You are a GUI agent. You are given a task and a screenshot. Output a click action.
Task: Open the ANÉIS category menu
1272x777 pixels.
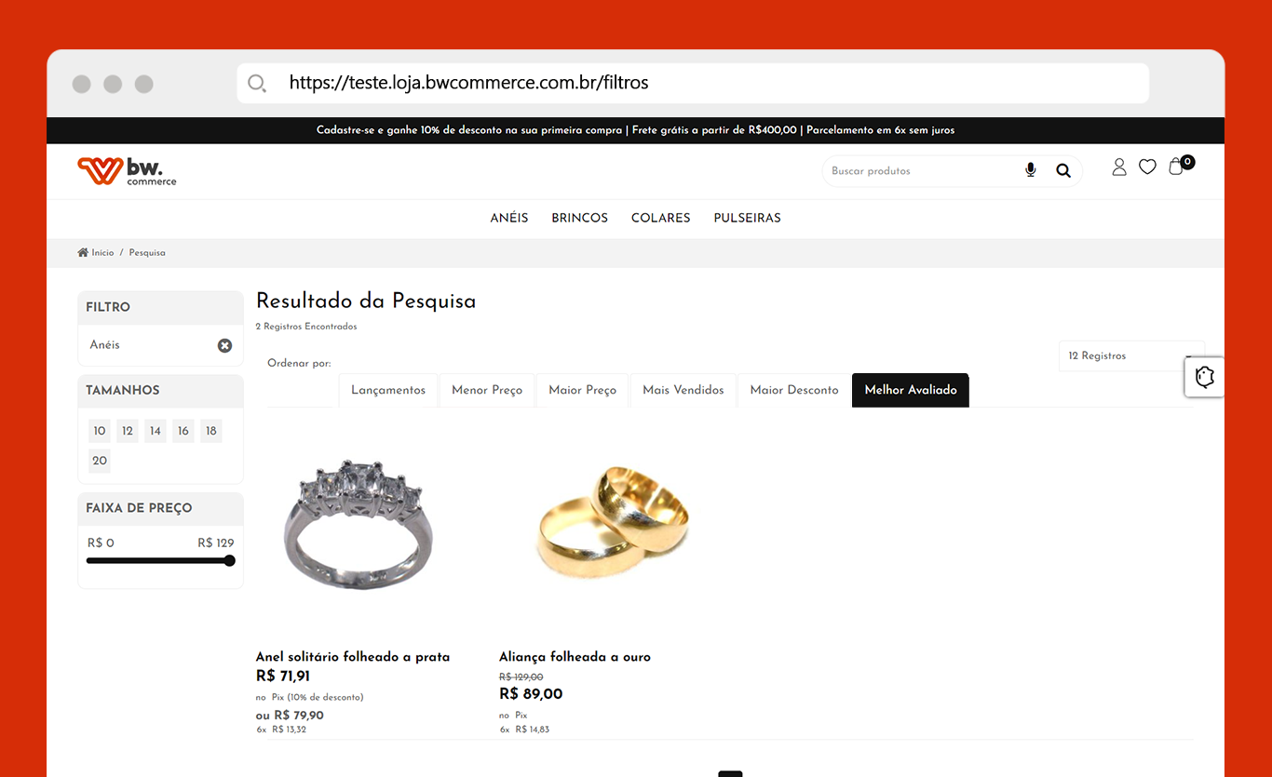point(509,218)
